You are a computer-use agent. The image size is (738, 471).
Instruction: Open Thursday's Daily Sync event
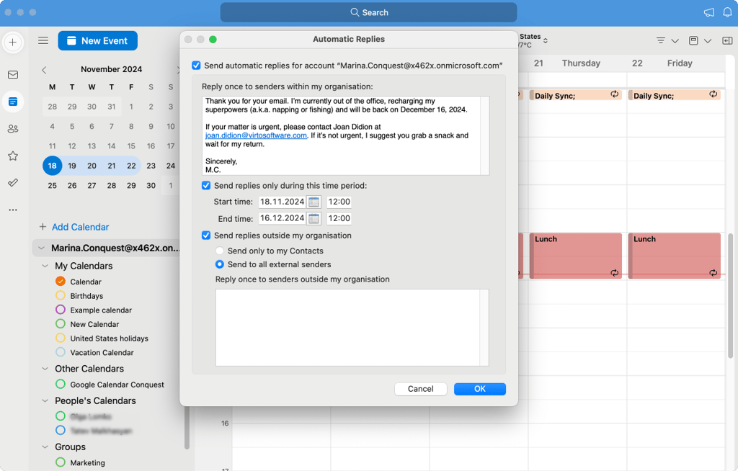click(576, 96)
